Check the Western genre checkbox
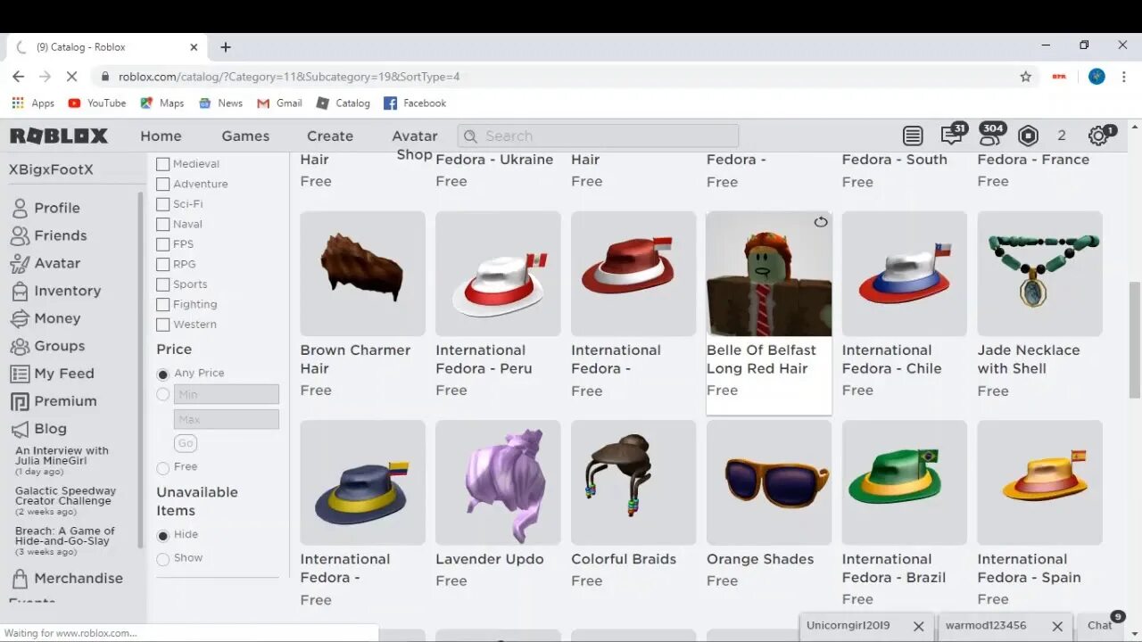 coord(162,325)
